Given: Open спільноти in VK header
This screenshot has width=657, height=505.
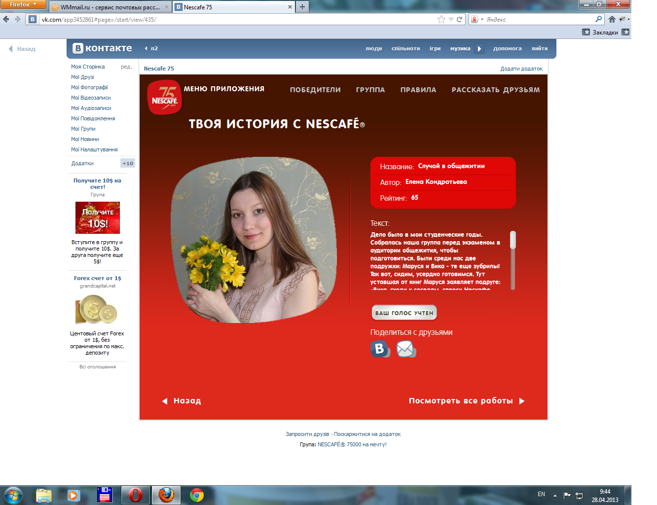Looking at the screenshot, I should click(x=406, y=48).
